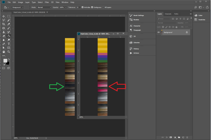Expand status bar info arrow
This screenshot has height=140, width=211.
click(x=46, y=138)
